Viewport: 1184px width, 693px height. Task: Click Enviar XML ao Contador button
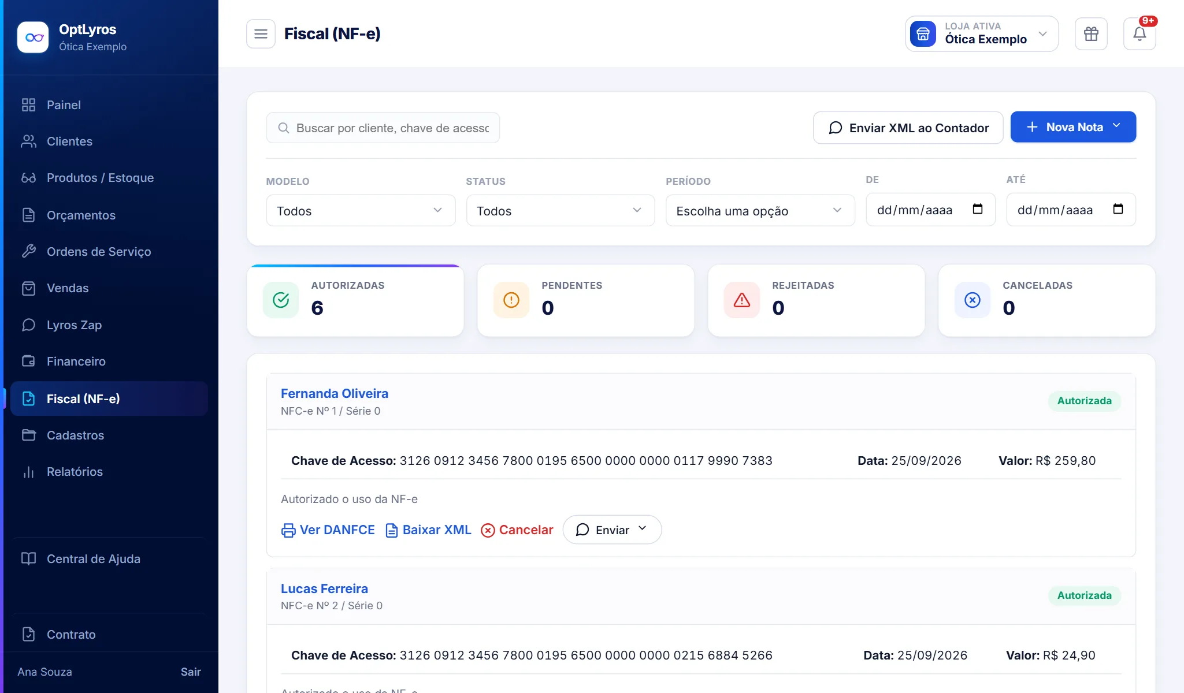click(x=908, y=128)
